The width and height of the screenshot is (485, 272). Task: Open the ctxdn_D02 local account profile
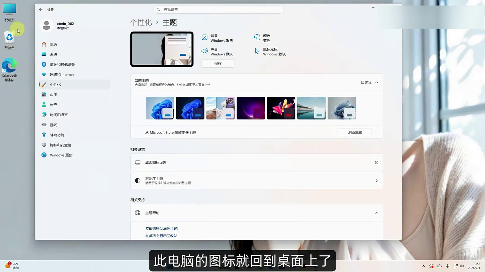pyautogui.click(x=57, y=26)
